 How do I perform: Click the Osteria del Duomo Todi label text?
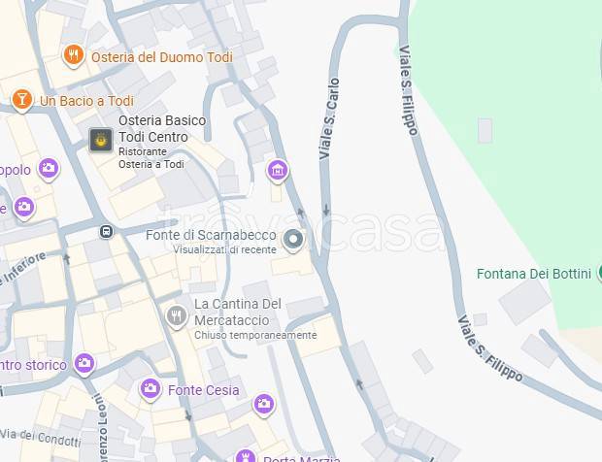[x=162, y=57]
